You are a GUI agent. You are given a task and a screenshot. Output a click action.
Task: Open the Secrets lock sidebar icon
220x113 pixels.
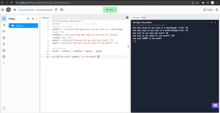click(x=4, y=44)
